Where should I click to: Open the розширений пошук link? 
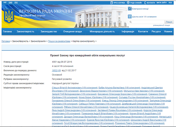point(162,25)
